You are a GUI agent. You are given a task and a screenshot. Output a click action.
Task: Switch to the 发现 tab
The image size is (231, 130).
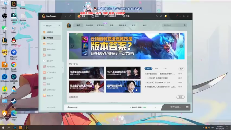pyautogui.click(x=133, y=25)
